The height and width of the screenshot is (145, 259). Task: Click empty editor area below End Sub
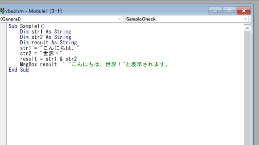pyautogui.click(x=125, y=108)
